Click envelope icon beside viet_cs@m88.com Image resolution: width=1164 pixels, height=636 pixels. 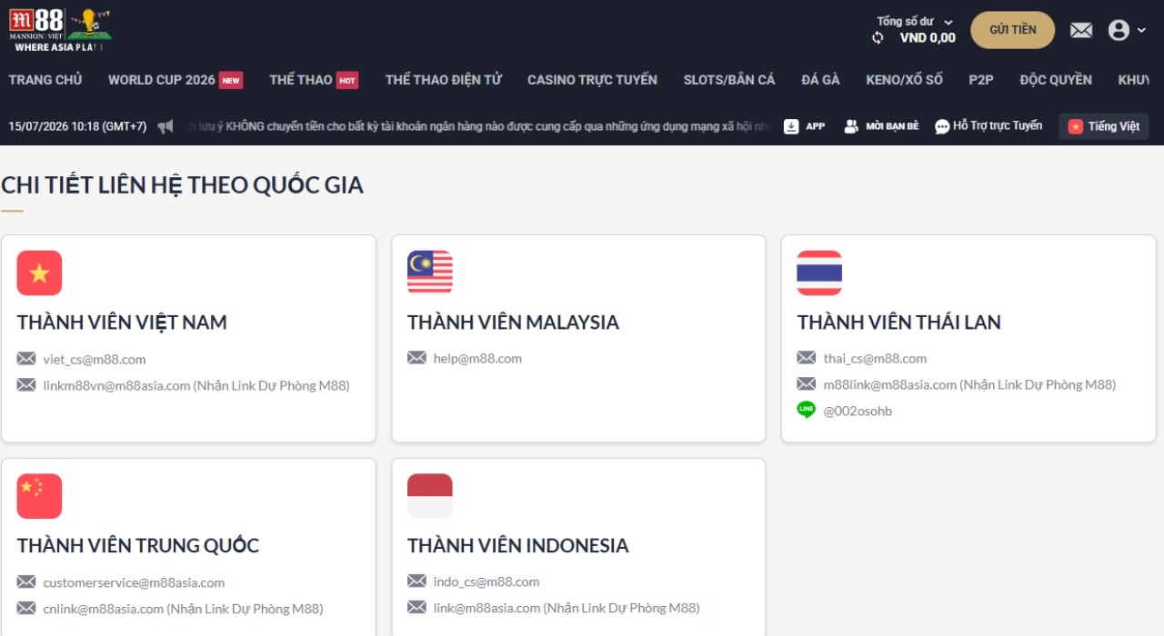[26, 358]
